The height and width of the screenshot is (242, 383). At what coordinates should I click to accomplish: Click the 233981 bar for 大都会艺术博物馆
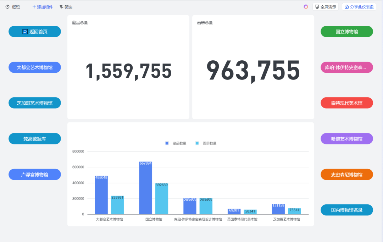click(117, 205)
